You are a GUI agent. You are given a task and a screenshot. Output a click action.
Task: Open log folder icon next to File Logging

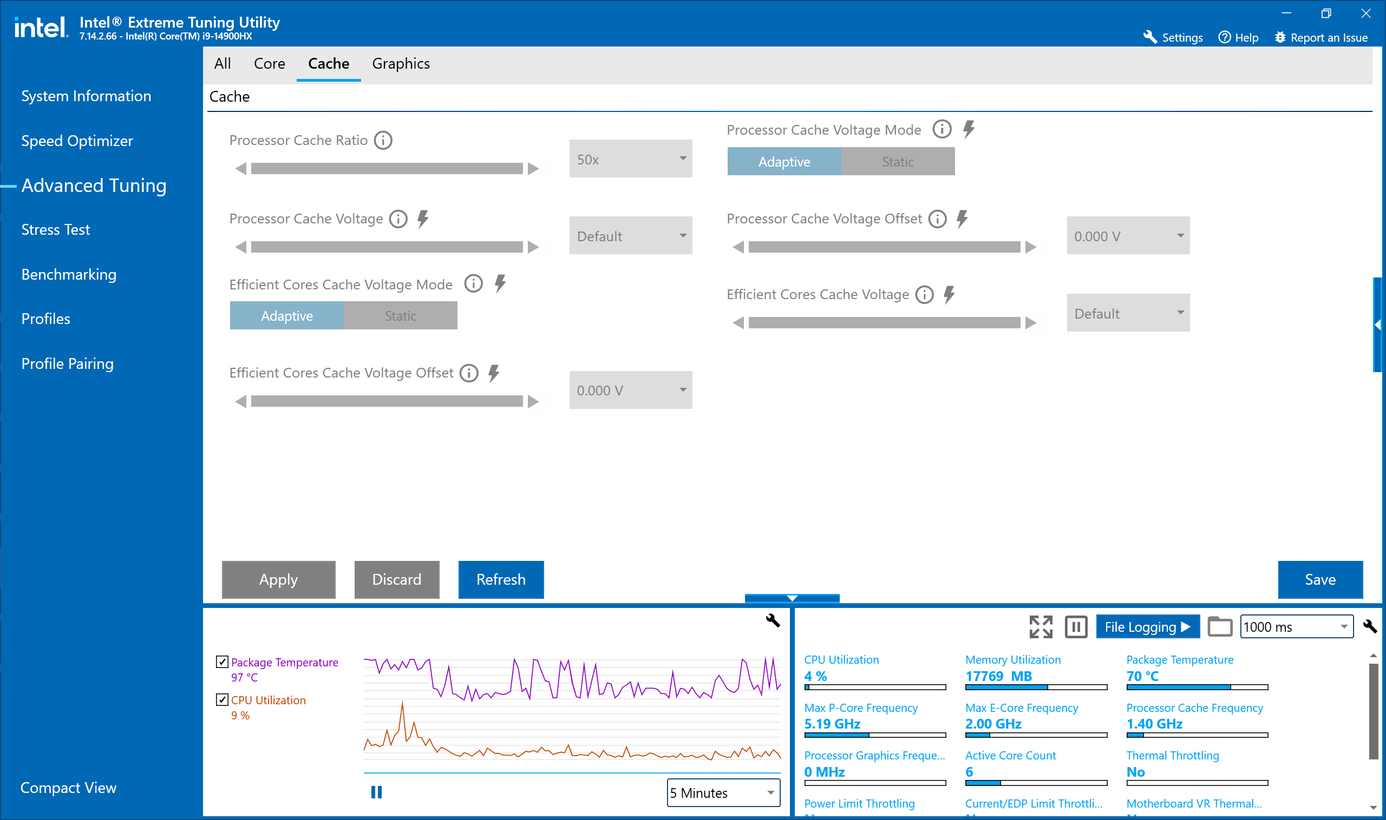click(1220, 626)
